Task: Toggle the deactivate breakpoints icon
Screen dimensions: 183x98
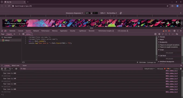Action: [x=177, y=34]
